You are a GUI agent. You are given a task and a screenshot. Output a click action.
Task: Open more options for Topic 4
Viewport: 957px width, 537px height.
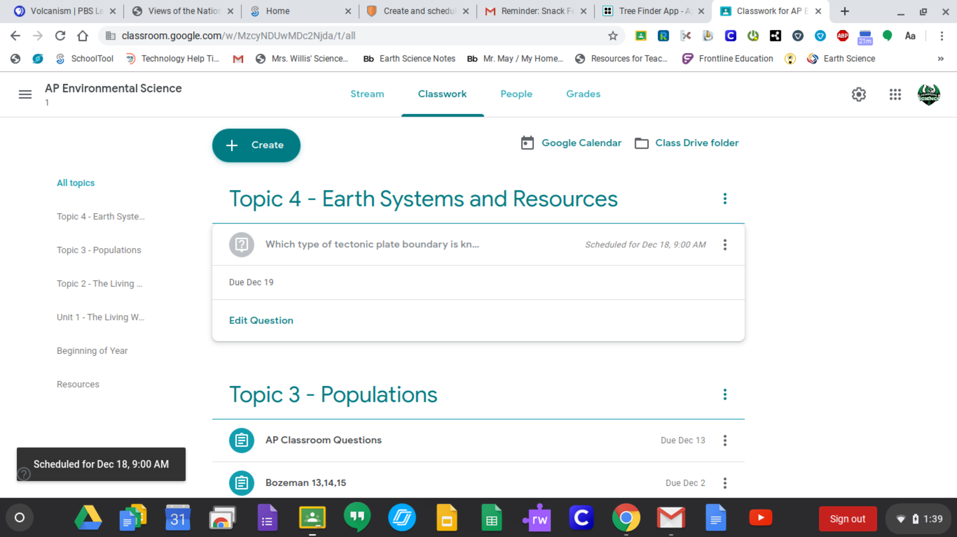click(725, 199)
